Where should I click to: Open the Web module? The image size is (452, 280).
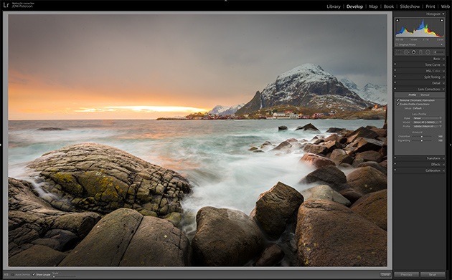[445, 6]
